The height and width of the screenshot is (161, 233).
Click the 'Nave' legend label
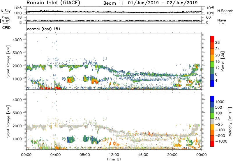[222, 20]
